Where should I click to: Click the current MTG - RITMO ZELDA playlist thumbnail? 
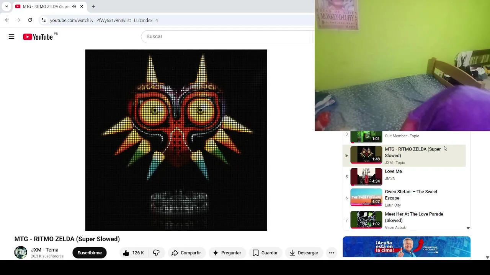tap(366, 155)
